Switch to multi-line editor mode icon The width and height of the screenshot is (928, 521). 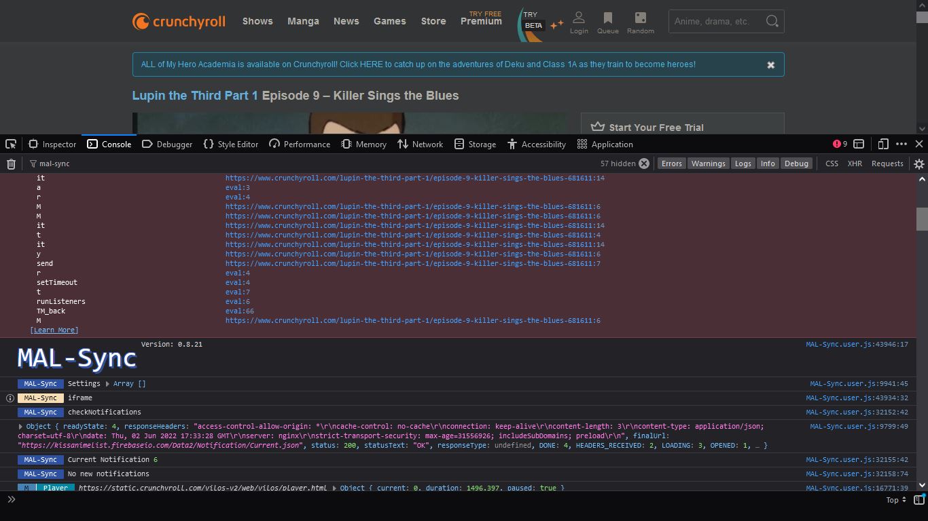(x=919, y=500)
